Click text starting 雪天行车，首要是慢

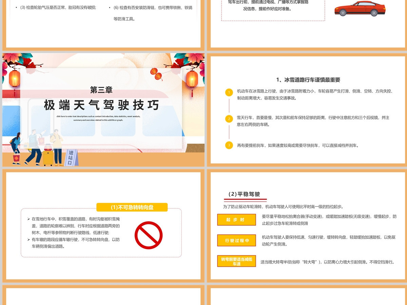[x=313, y=121]
